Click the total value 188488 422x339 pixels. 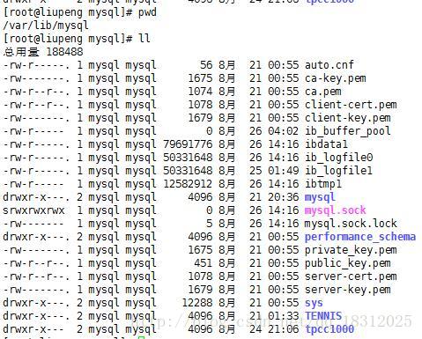tap(64, 52)
